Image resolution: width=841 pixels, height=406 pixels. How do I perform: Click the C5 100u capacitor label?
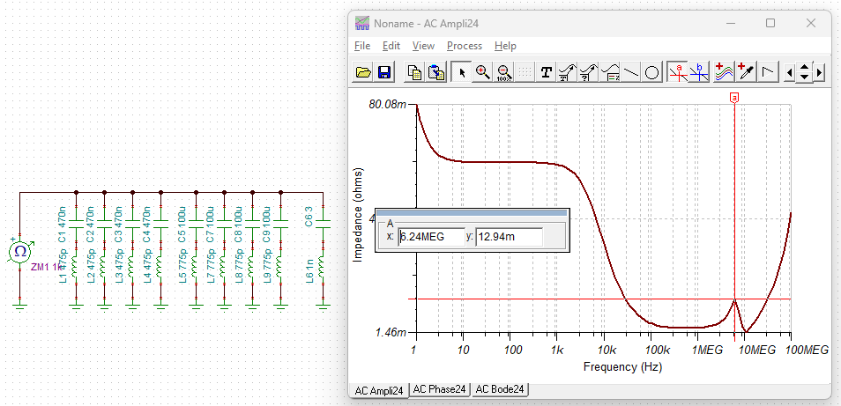182,224
